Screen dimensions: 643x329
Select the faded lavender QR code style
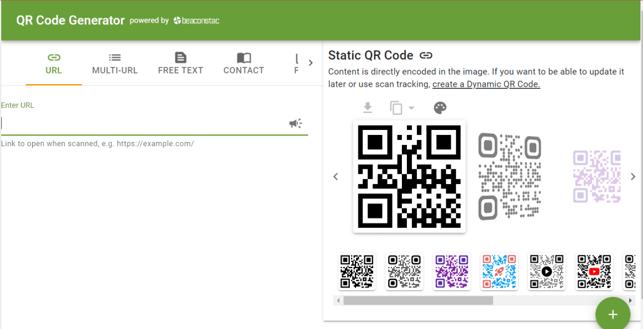[597, 176]
